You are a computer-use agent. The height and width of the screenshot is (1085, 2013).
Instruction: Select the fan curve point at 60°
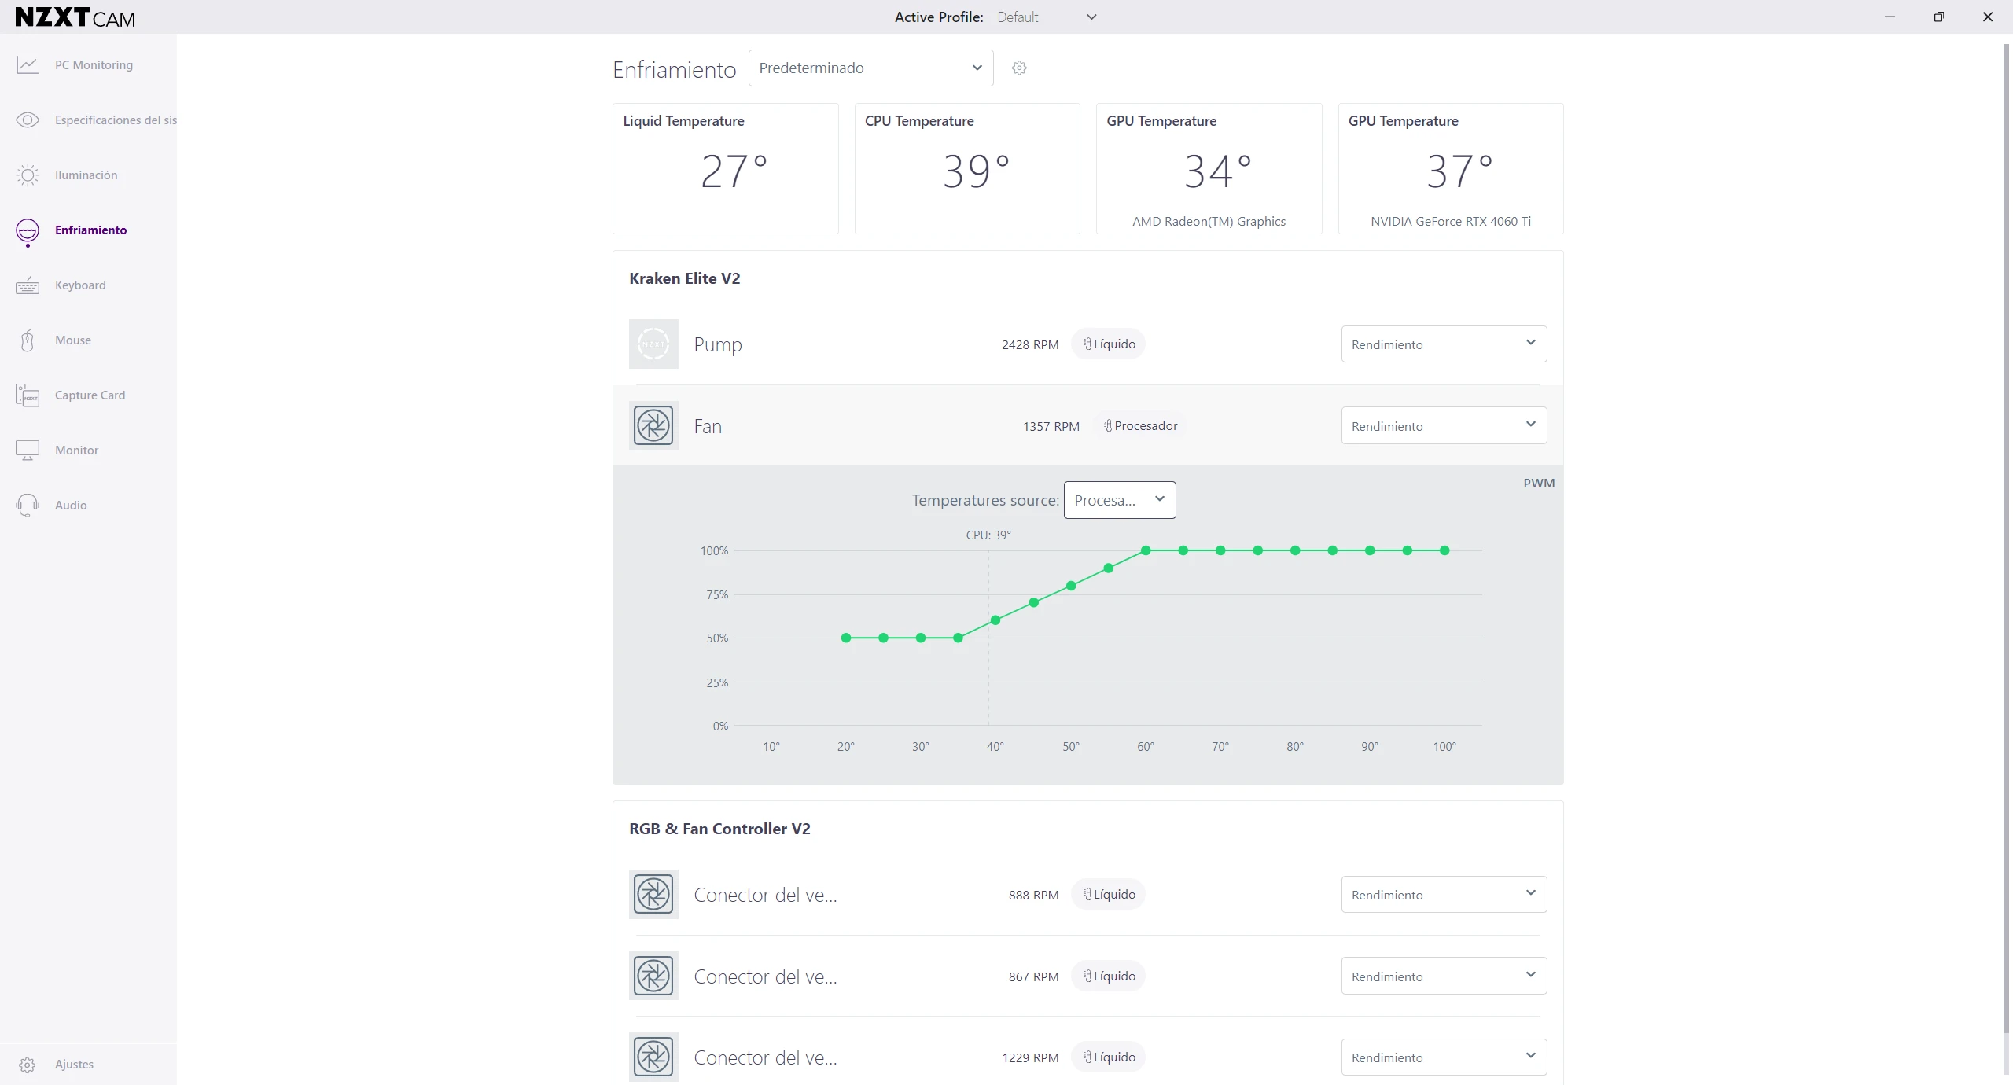1146,550
